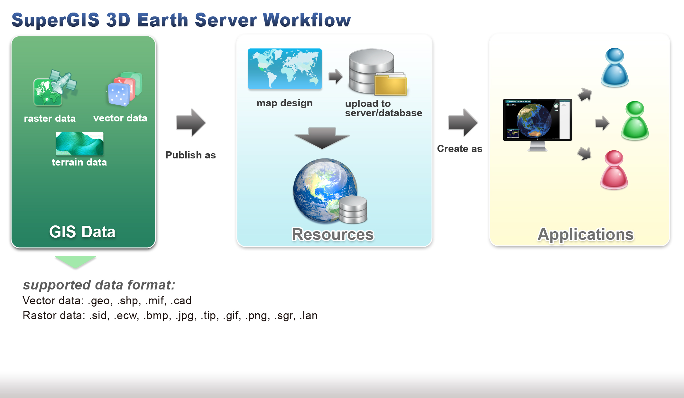Click the map design world map image

coord(285,69)
